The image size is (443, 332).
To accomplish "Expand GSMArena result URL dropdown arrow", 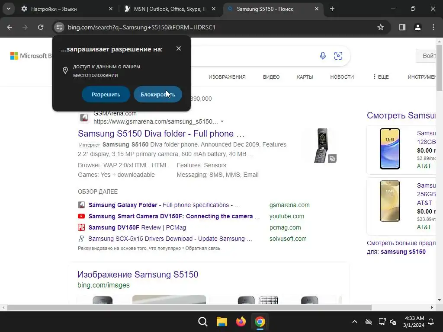I will click(x=222, y=121).
